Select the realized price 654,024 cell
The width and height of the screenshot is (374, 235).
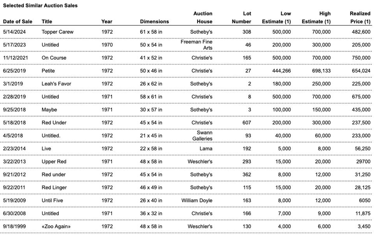[360, 71]
